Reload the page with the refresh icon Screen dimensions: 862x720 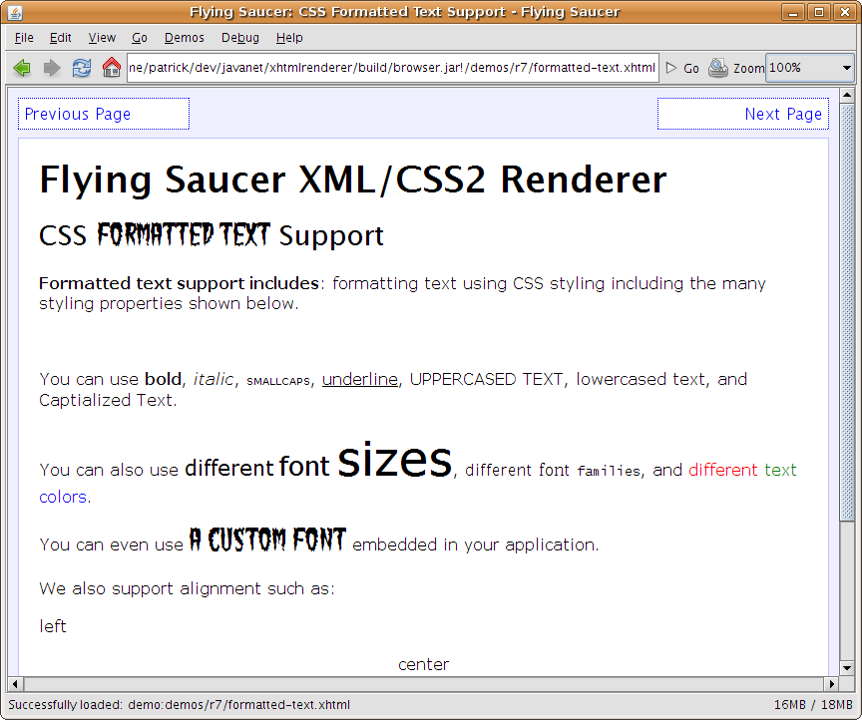tap(82, 68)
